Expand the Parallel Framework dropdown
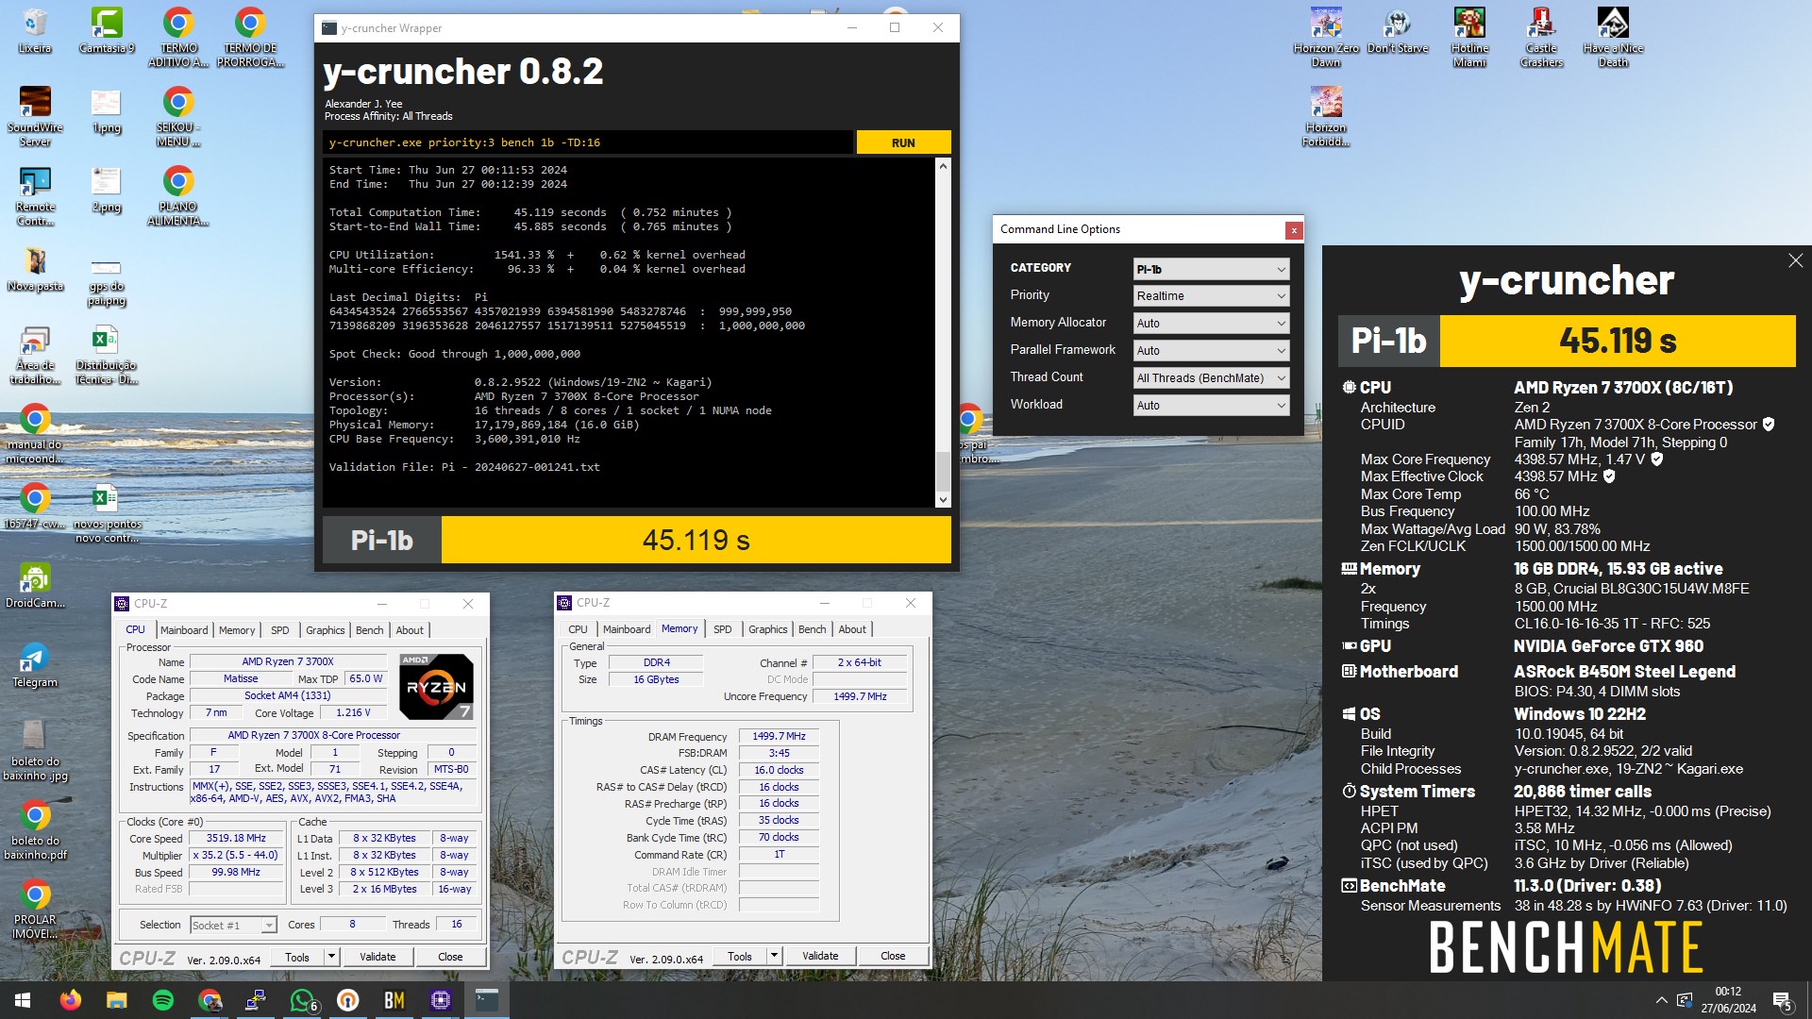Viewport: 1812px width, 1019px height. pos(1211,350)
